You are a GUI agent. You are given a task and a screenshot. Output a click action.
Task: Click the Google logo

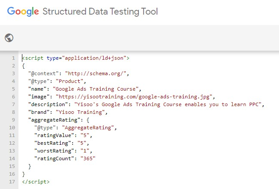coord(23,12)
